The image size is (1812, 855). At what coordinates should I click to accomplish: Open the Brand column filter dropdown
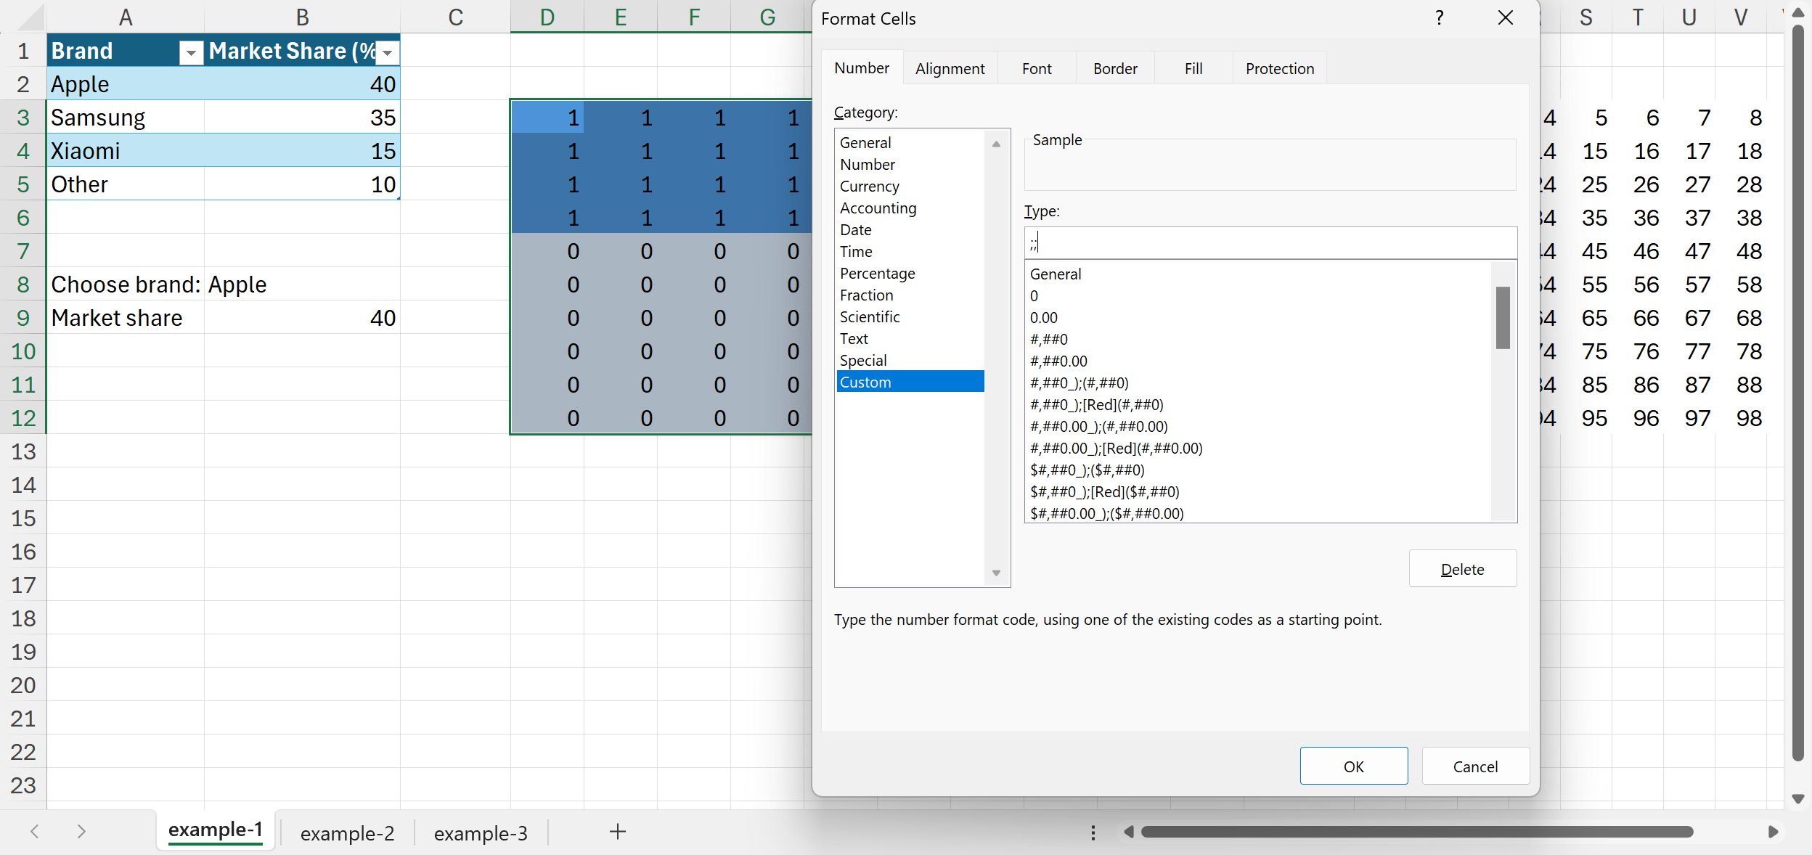point(191,52)
